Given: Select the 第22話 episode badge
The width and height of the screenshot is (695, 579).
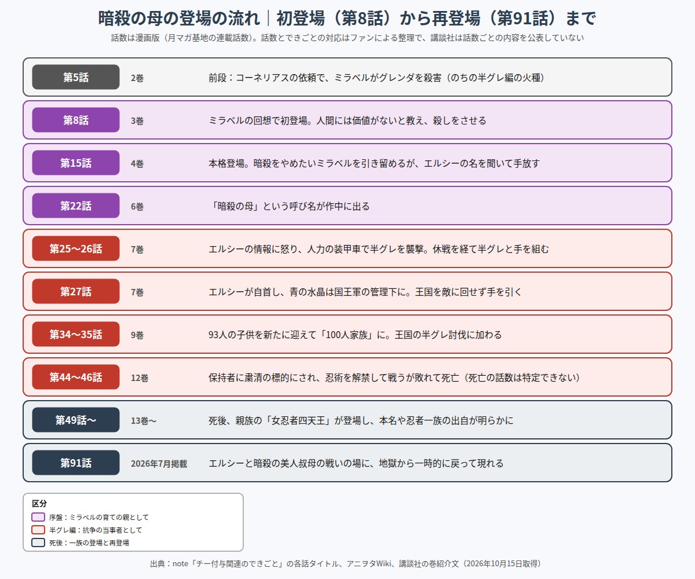Looking at the screenshot, I should coord(76,206).
